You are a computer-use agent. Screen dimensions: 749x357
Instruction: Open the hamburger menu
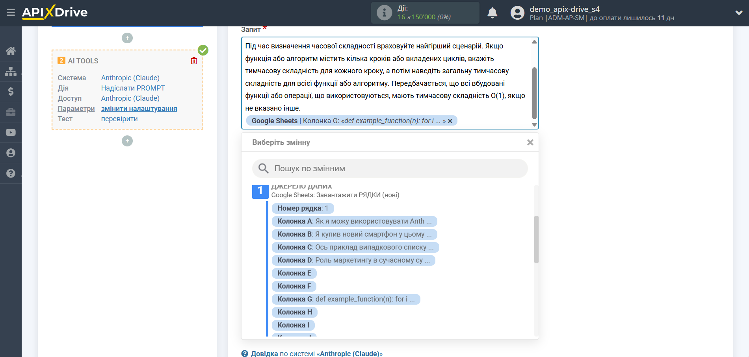(11, 13)
